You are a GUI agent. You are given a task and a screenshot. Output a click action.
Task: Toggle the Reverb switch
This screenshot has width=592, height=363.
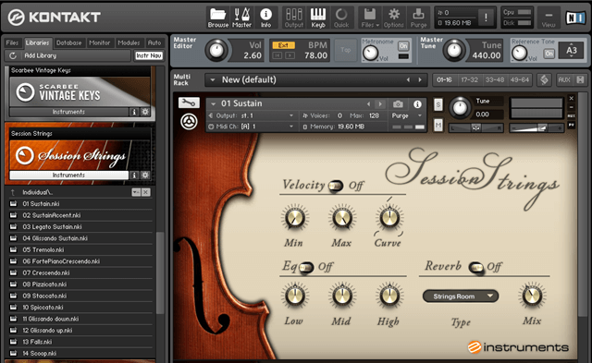(x=476, y=267)
